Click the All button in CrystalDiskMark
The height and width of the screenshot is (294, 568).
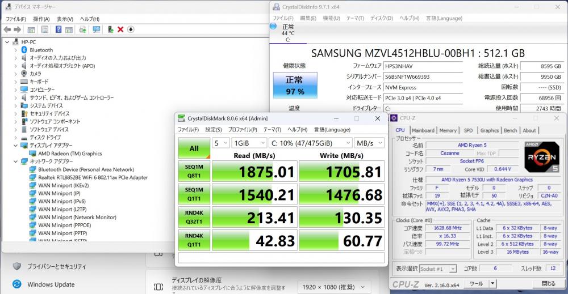coord(194,148)
